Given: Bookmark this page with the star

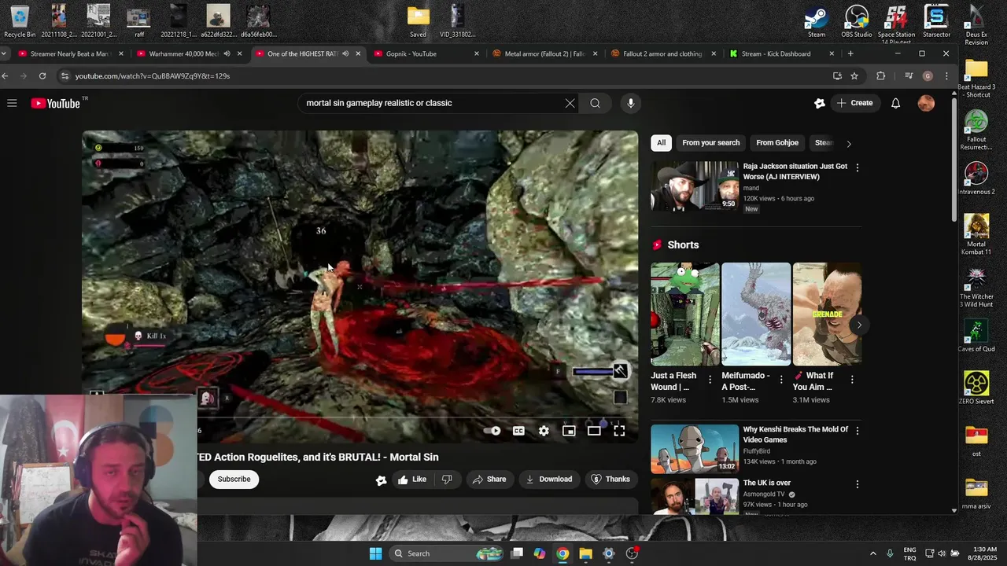Looking at the screenshot, I should coord(854,76).
